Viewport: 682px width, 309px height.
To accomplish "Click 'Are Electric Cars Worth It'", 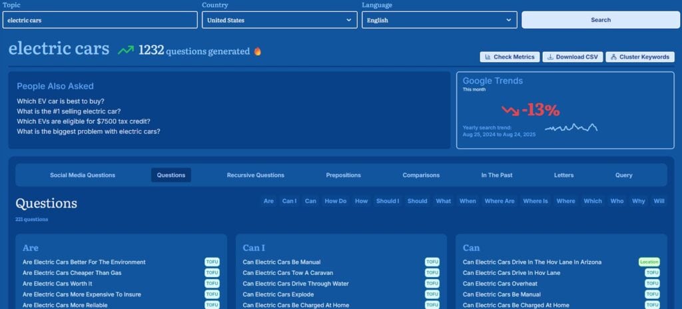I will pyautogui.click(x=57, y=283).
